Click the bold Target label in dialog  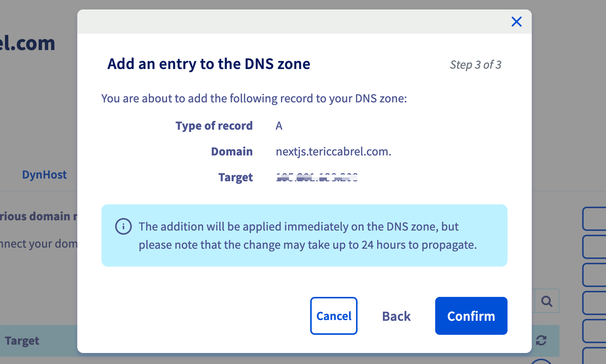tap(236, 177)
